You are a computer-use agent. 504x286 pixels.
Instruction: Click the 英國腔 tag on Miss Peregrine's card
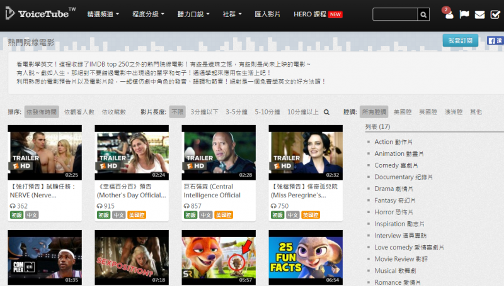point(311,215)
